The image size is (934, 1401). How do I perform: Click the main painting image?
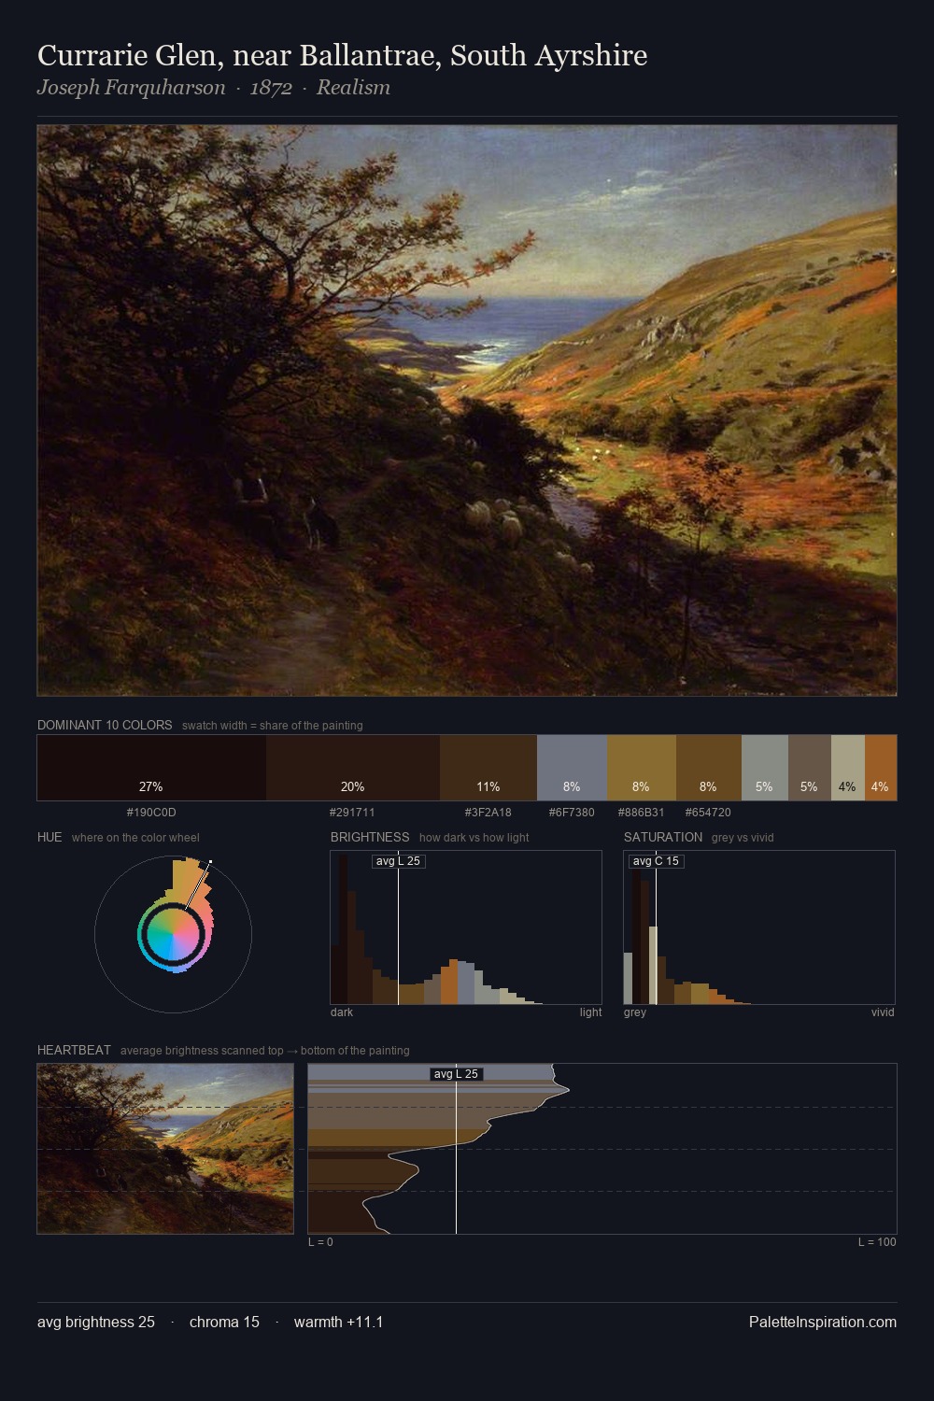click(x=467, y=411)
